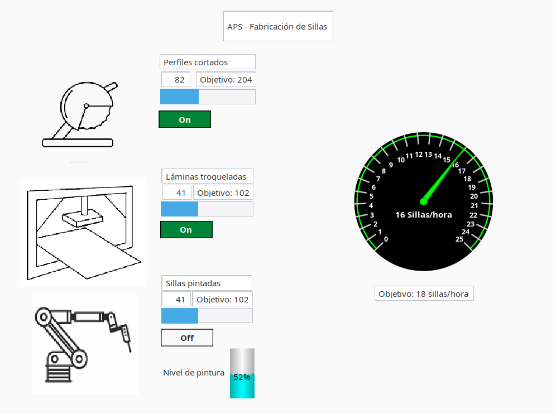Click the 41 counter under Sillas pintadas
Image resolution: width=556 pixels, height=414 pixels.
[x=176, y=299]
